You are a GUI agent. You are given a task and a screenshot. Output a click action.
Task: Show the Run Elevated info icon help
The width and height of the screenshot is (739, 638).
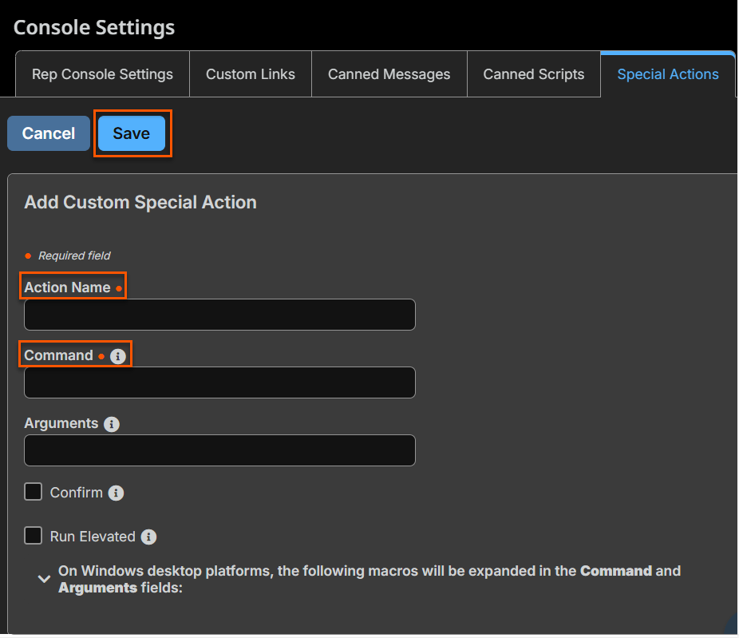(148, 537)
